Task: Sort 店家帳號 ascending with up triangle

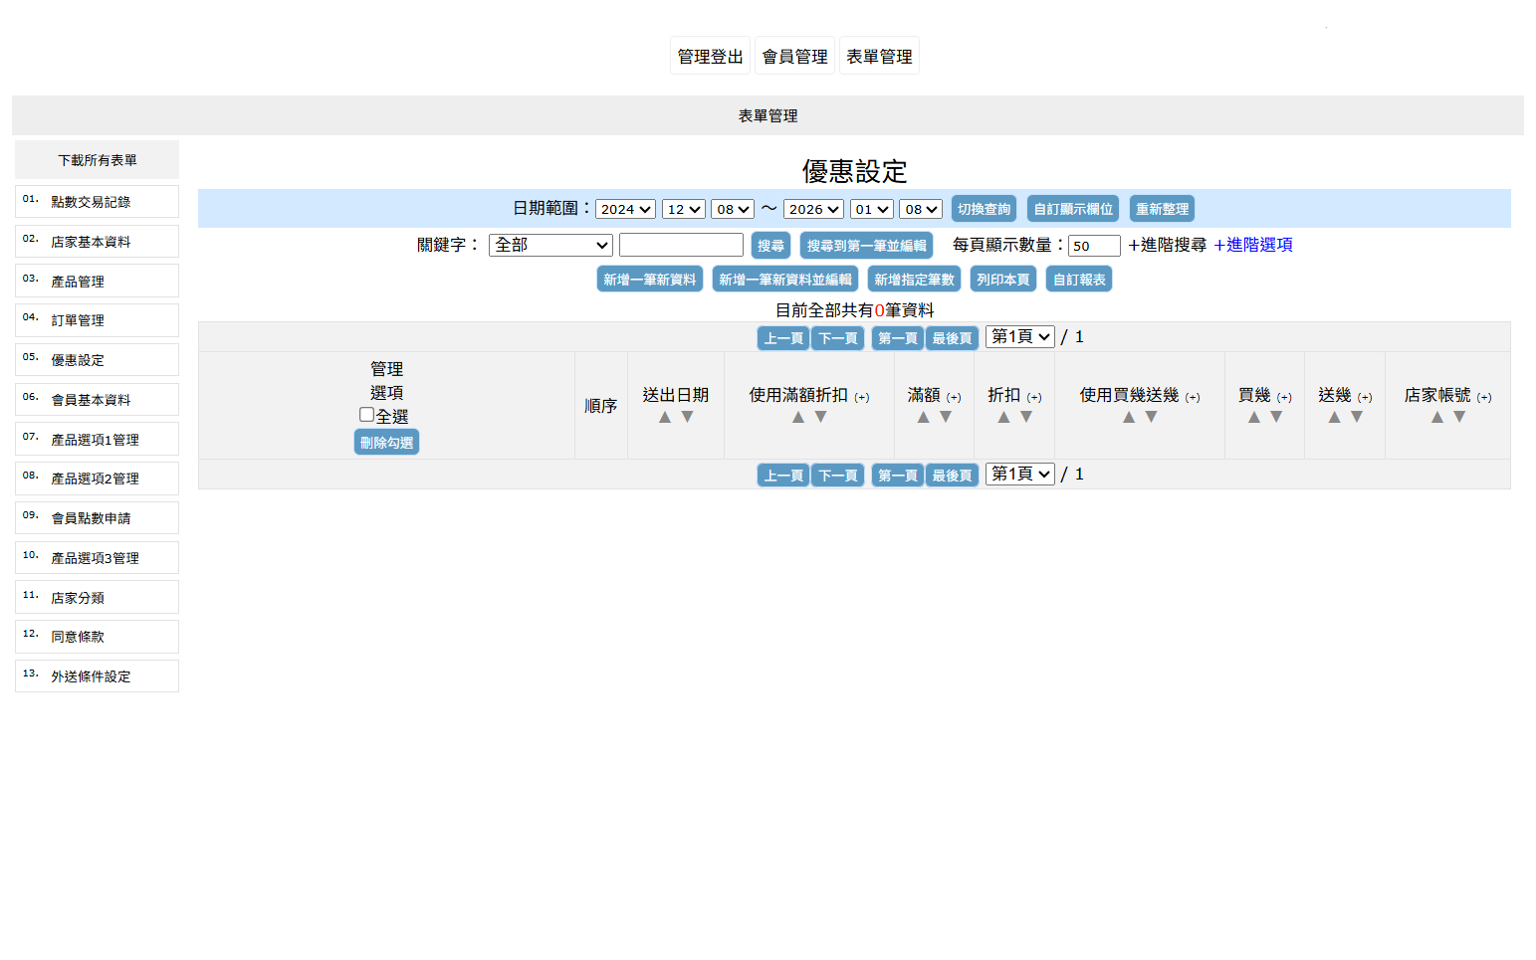Action: tap(1436, 417)
